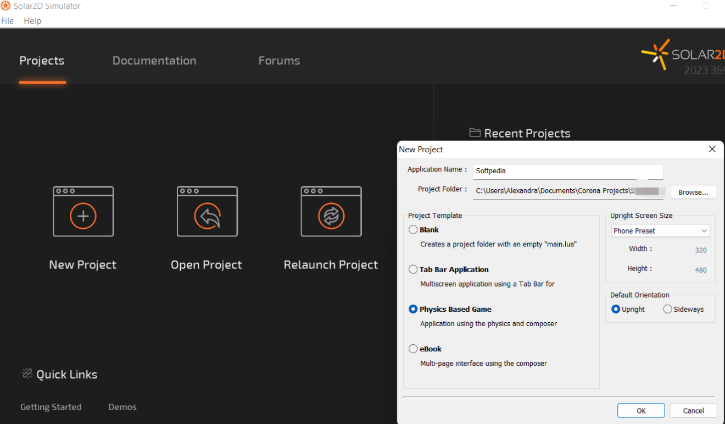Expand the Phone Preset dropdown
The height and width of the screenshot is (424, 725).
(660, 231)
